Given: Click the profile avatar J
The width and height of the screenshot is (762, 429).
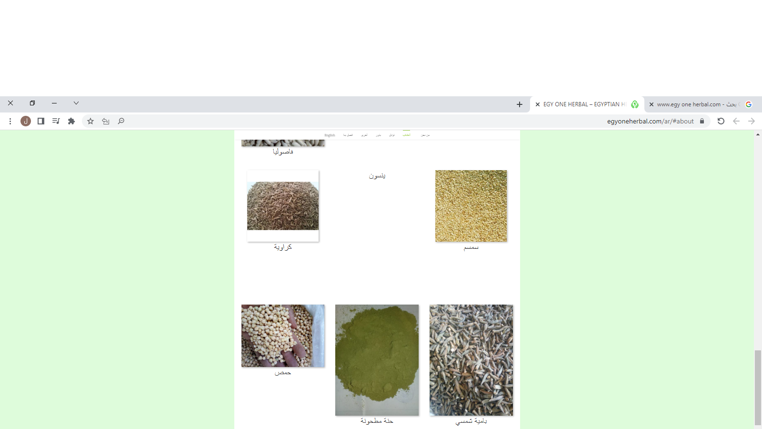Looking at the screenshot, I should point(26,121).
